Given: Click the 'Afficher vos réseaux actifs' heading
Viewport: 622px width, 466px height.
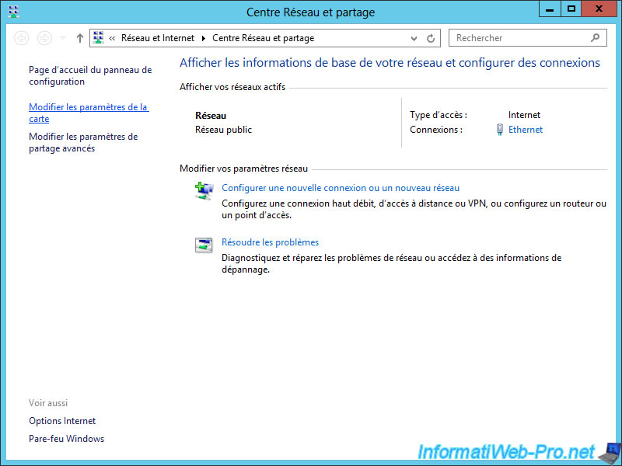Looking at the screenshot, I should pos(232,87).
